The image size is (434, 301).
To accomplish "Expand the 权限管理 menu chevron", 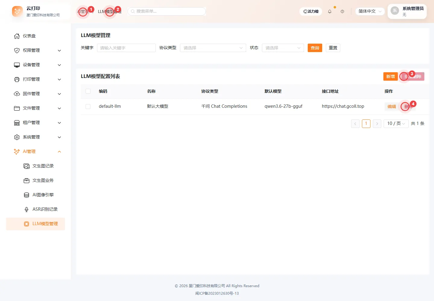I will click(59, 51).
